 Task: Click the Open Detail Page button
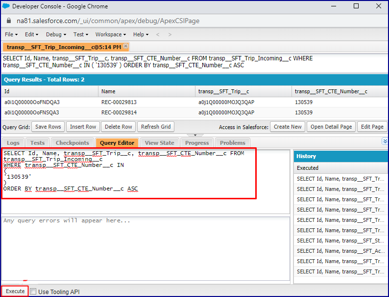(x=331, y=127)
